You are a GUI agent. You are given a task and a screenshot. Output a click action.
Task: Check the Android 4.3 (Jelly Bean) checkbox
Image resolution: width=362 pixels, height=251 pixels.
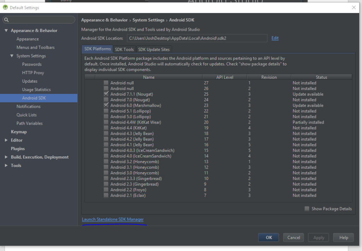coord(106,133)
